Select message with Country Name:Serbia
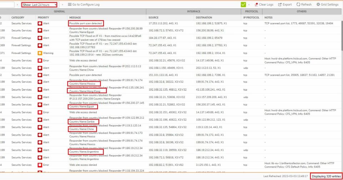 point(106,120)
